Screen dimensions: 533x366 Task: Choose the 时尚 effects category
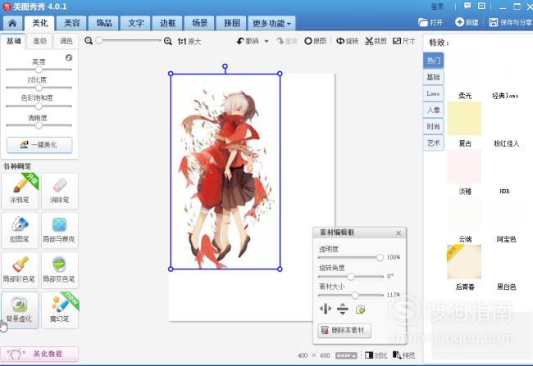pos(434,126)
